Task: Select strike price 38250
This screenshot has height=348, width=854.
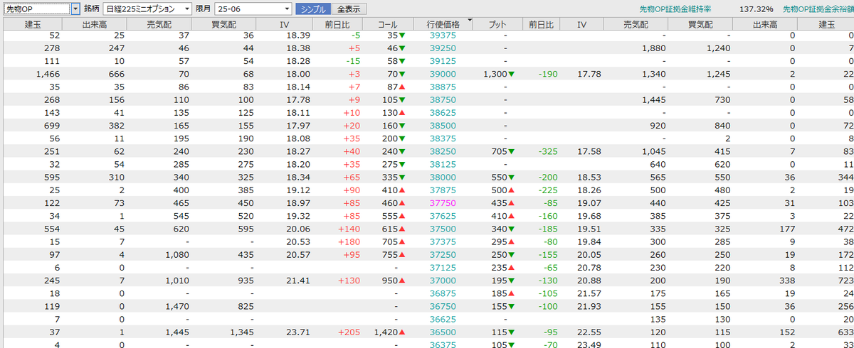Action: coord(443,151)
